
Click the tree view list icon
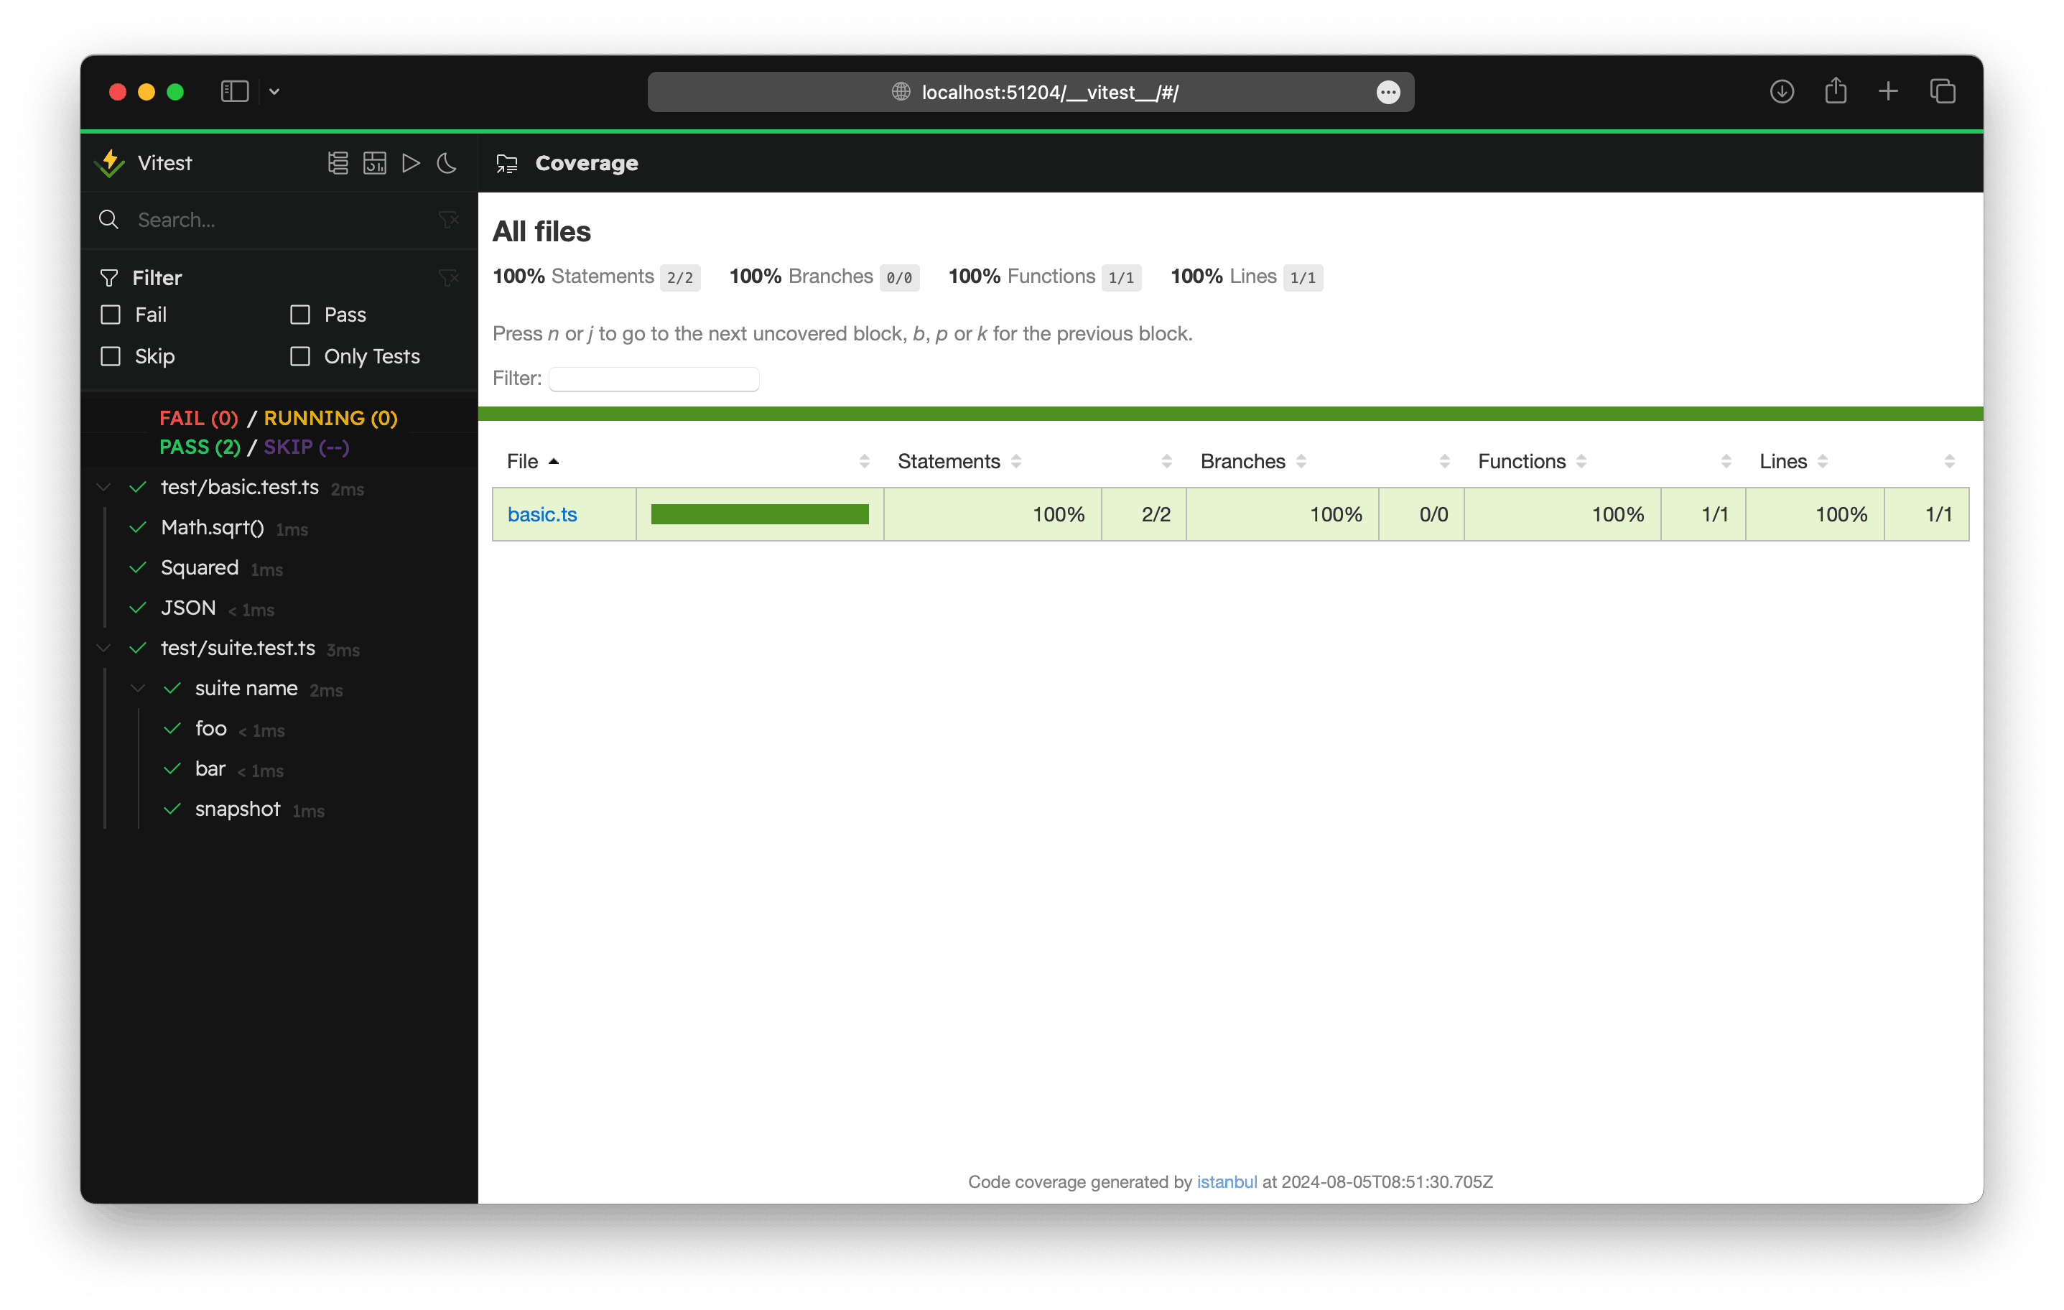tap(337, 163)
